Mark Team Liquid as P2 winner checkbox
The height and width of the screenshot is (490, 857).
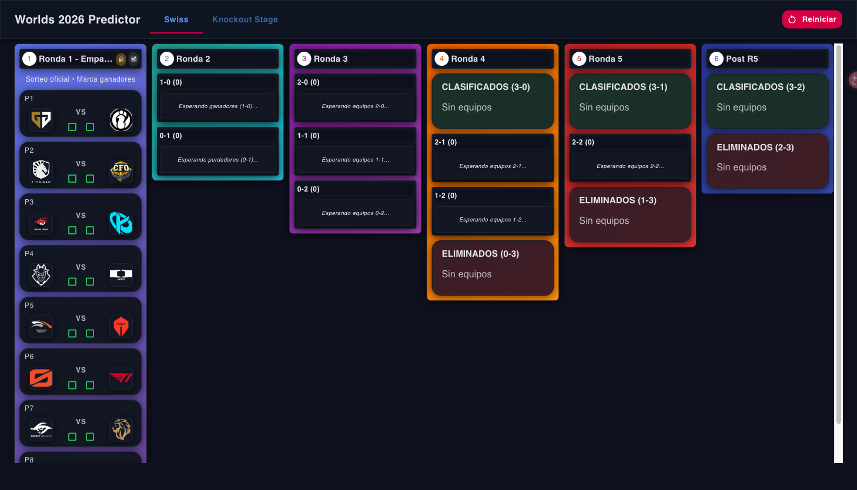point(72,179)
